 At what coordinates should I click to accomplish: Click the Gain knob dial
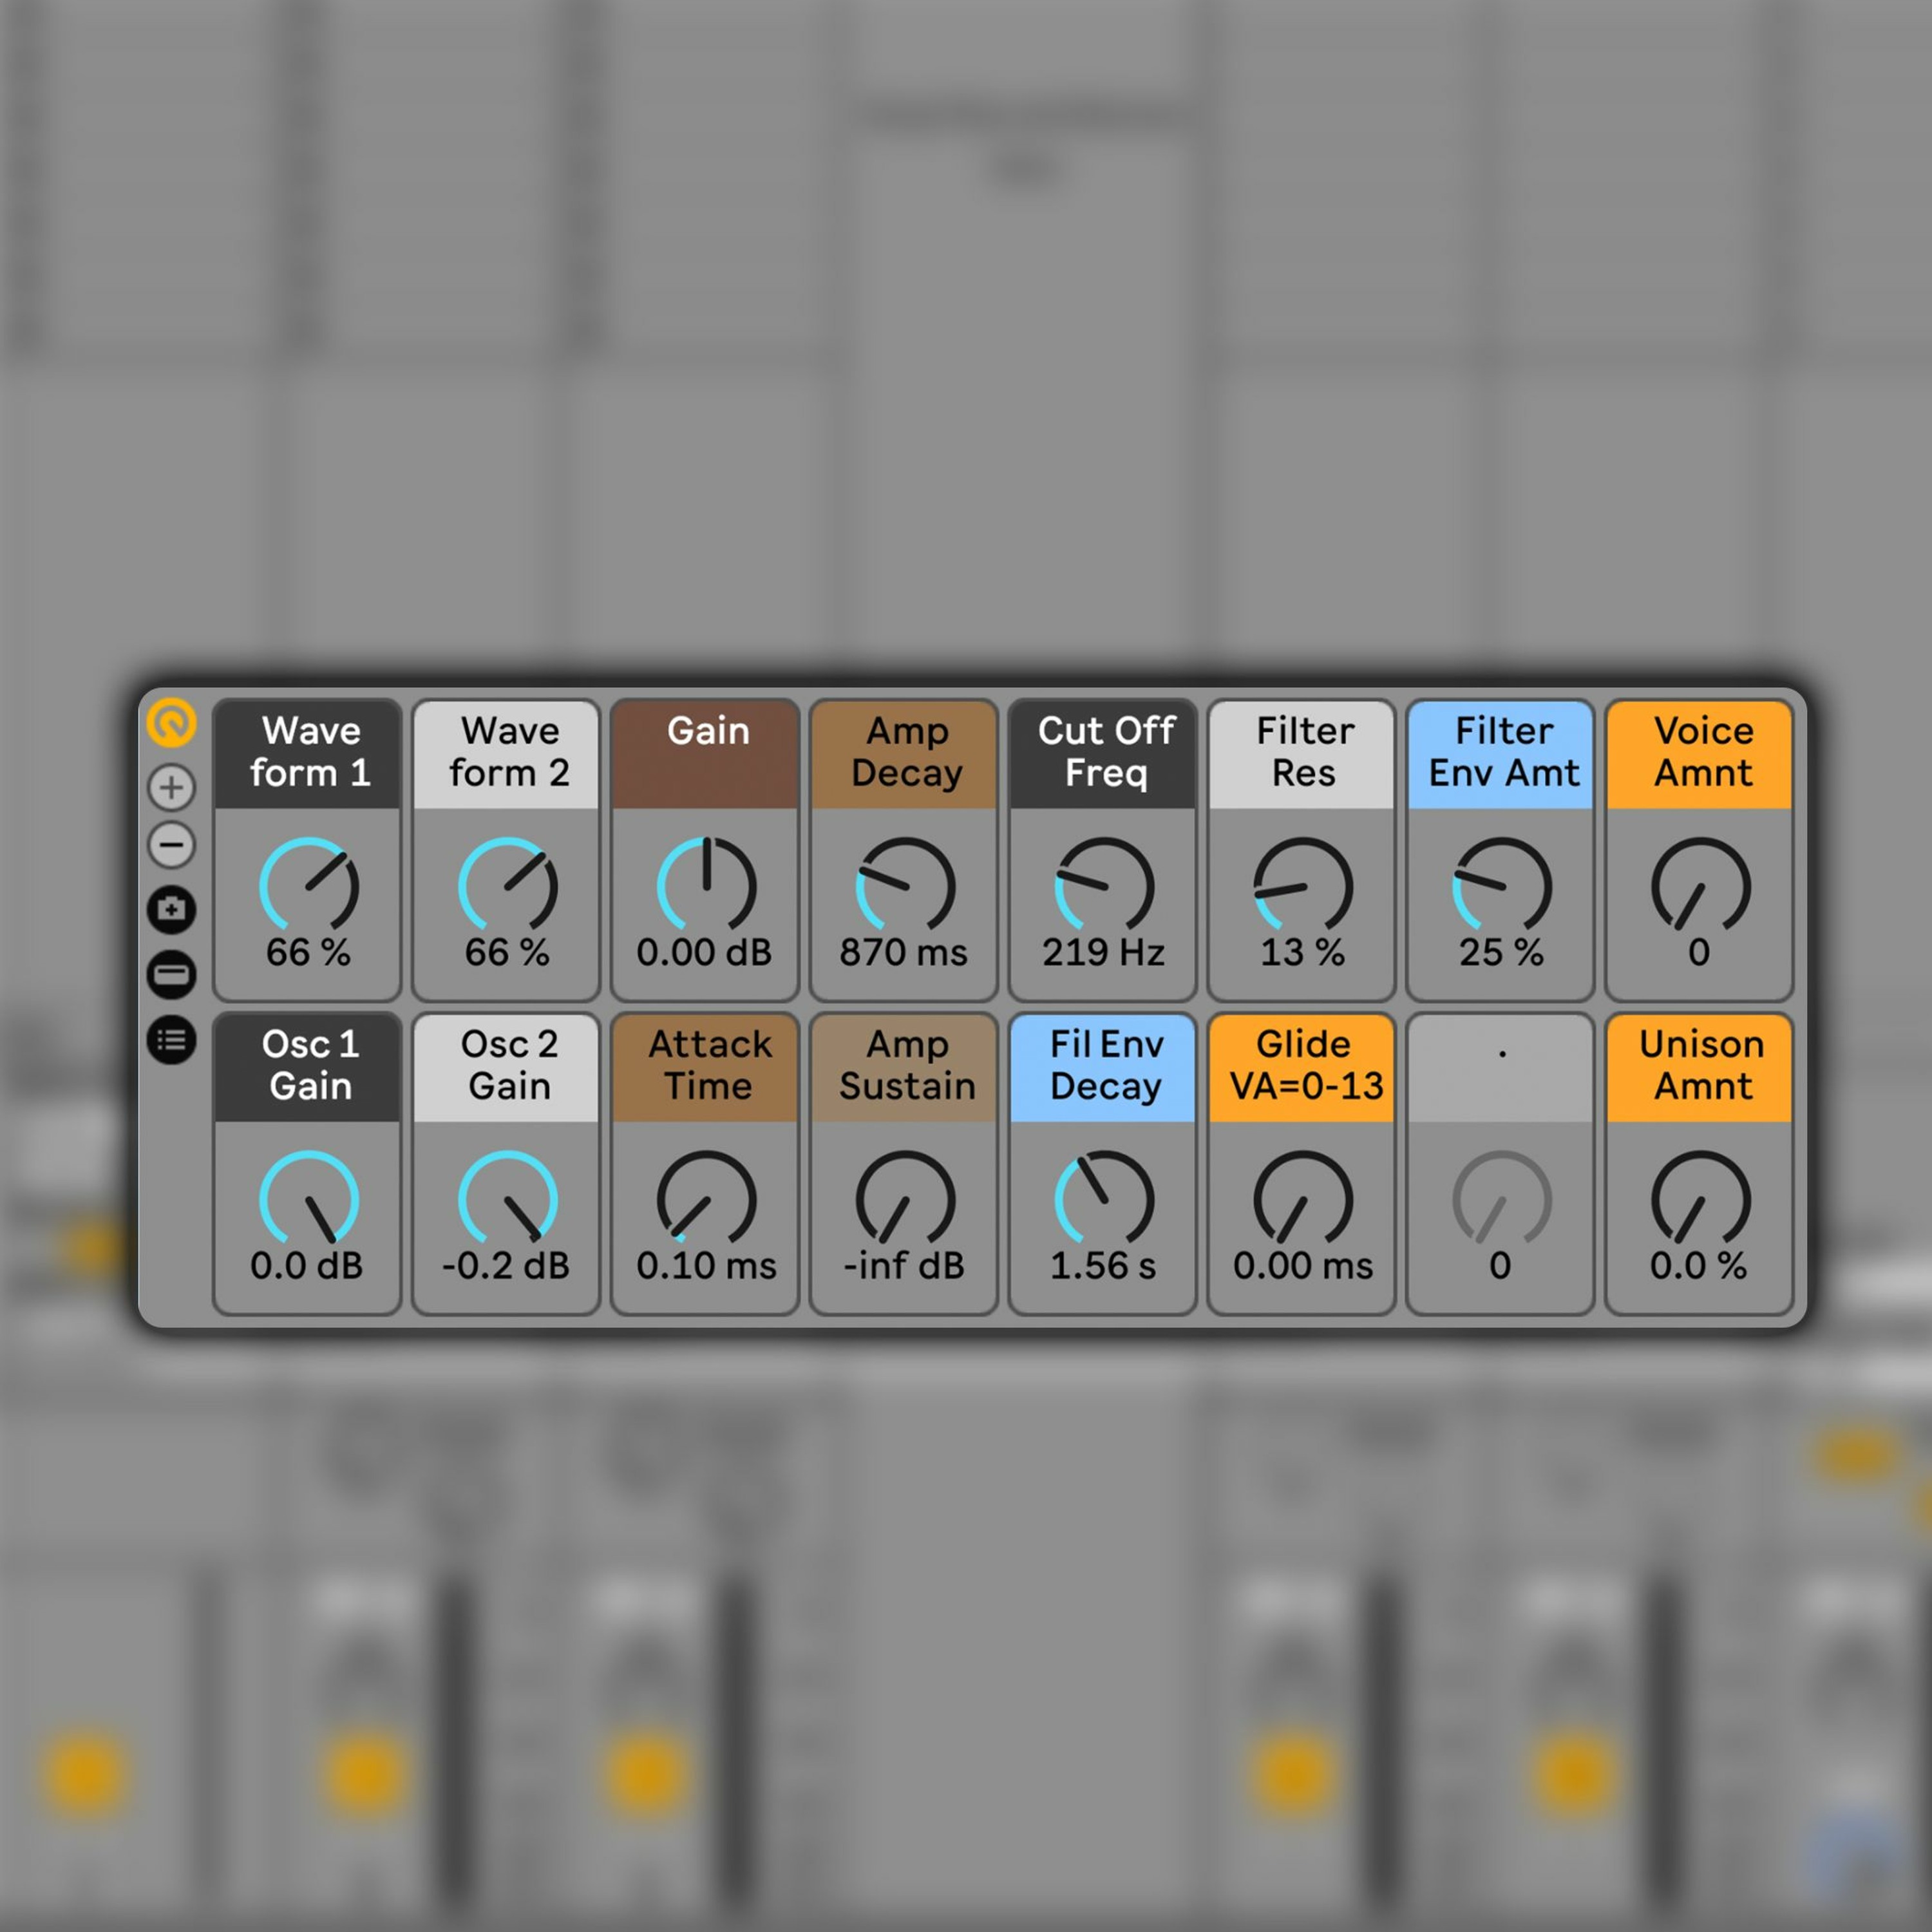tap(706, 886)
